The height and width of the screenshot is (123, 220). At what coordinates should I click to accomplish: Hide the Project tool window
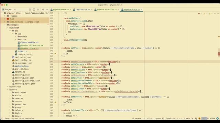pos(47,10)
